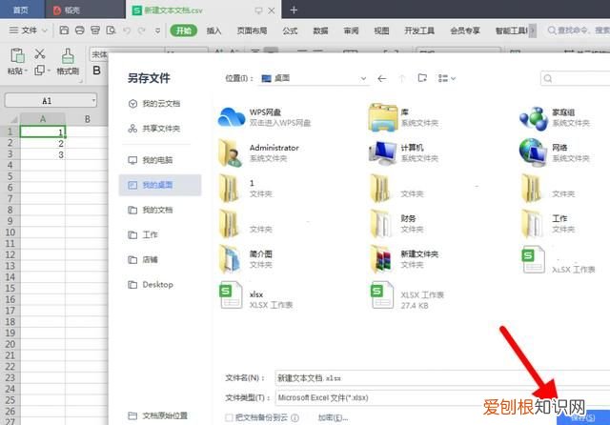The height and width of the screenshot is (425, 610).
Task: Click the 文件名 filename input field
Action: [x=442, y=378]
